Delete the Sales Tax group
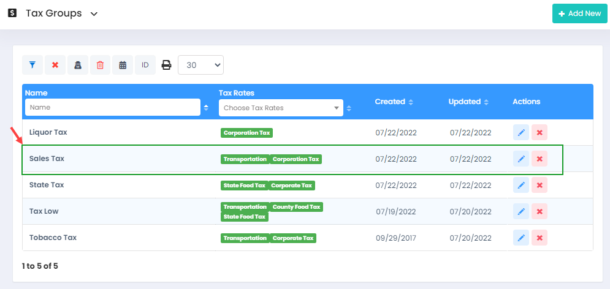Screen dimensions: 610x289 click(539, 159)
